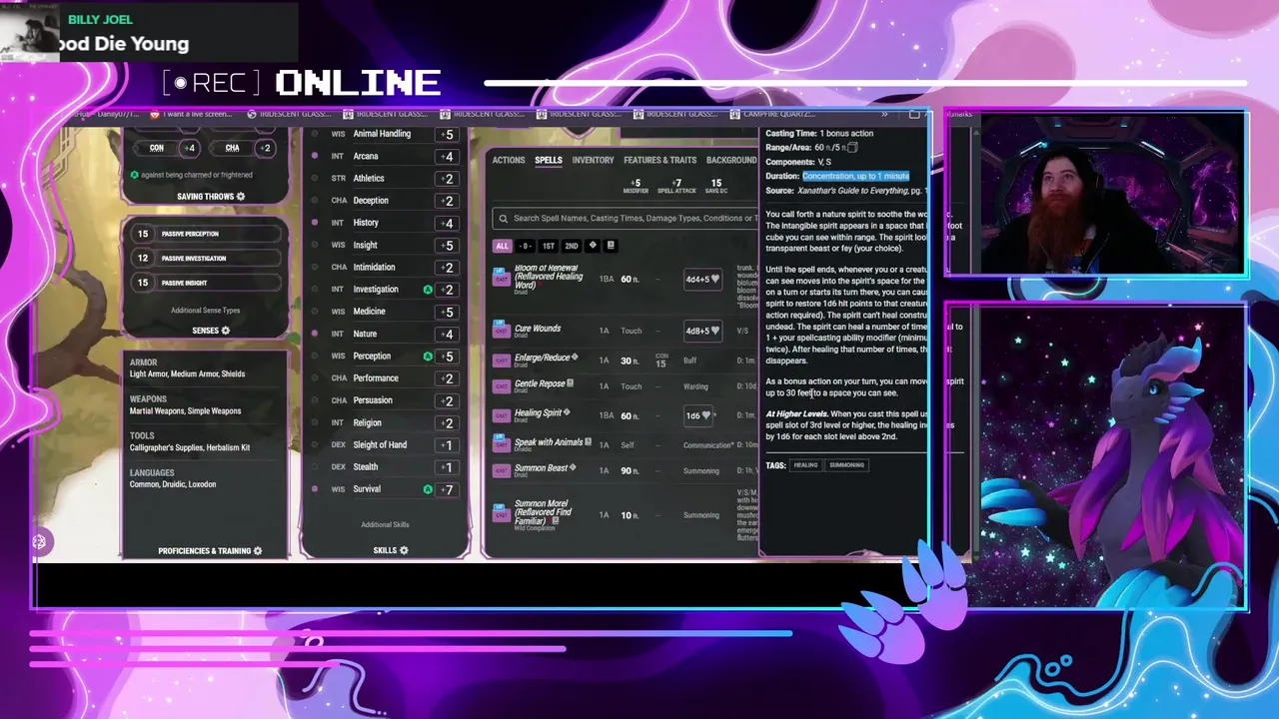Click the advantage icon beside Perception
The image size is (1279, 719).
pyautogui.click(x=428, y=357)
